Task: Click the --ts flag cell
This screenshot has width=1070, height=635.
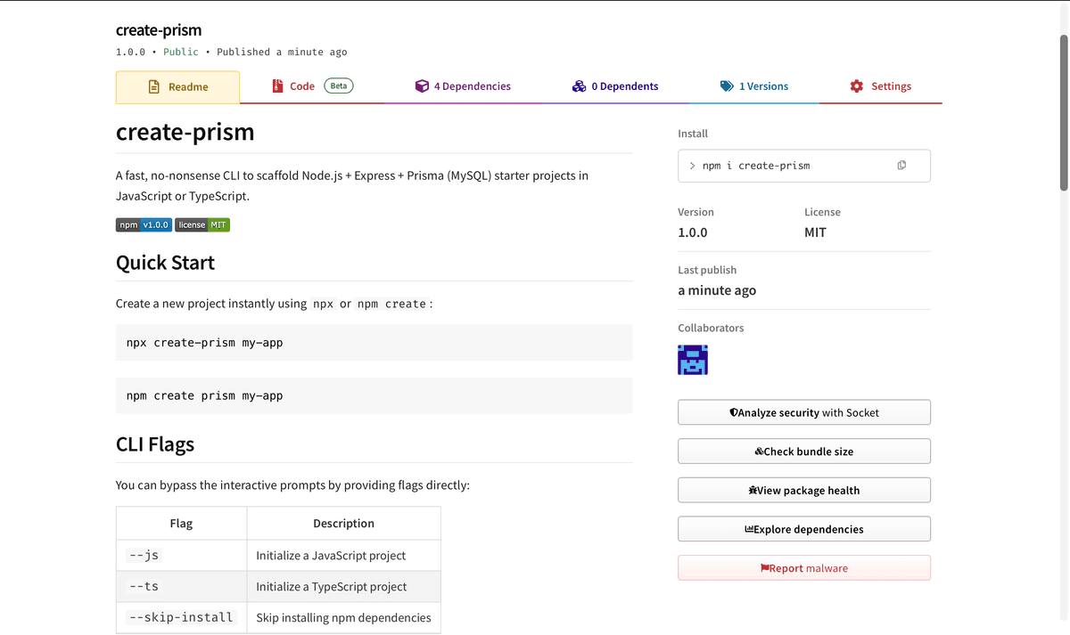Action: [182, 586]
